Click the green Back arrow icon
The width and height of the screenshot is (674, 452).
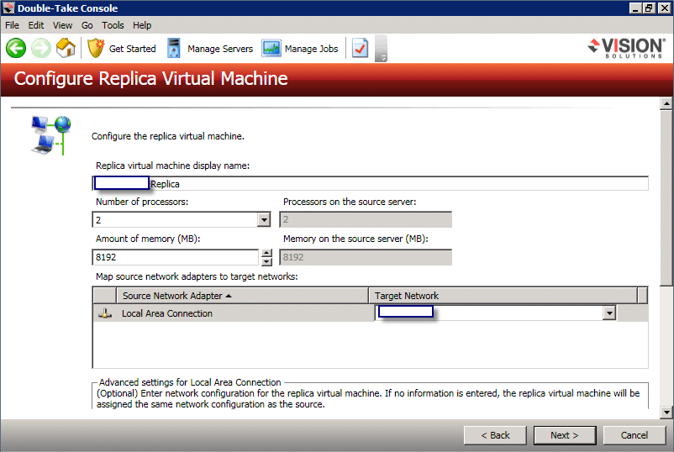[x=16, y=48]
